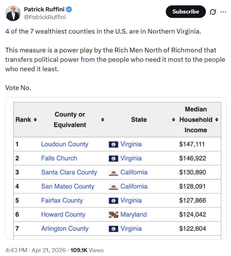Image resolution: width=231 pixels, height=256 pixels.
Task: Open the three-dot more options menu
Action: [x=223, y=12]
